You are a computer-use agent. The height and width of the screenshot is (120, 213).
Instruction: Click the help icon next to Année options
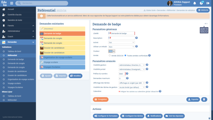[149, 55]
